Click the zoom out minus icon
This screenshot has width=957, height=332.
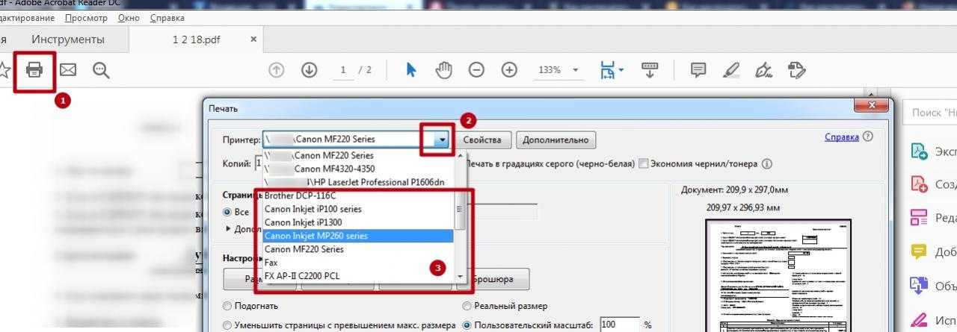pos(476,70)
